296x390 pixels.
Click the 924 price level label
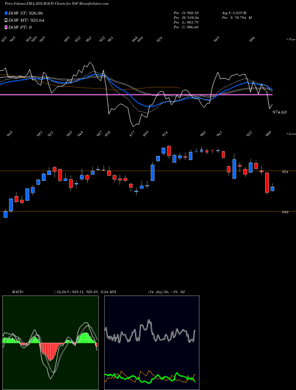(285, 172)
